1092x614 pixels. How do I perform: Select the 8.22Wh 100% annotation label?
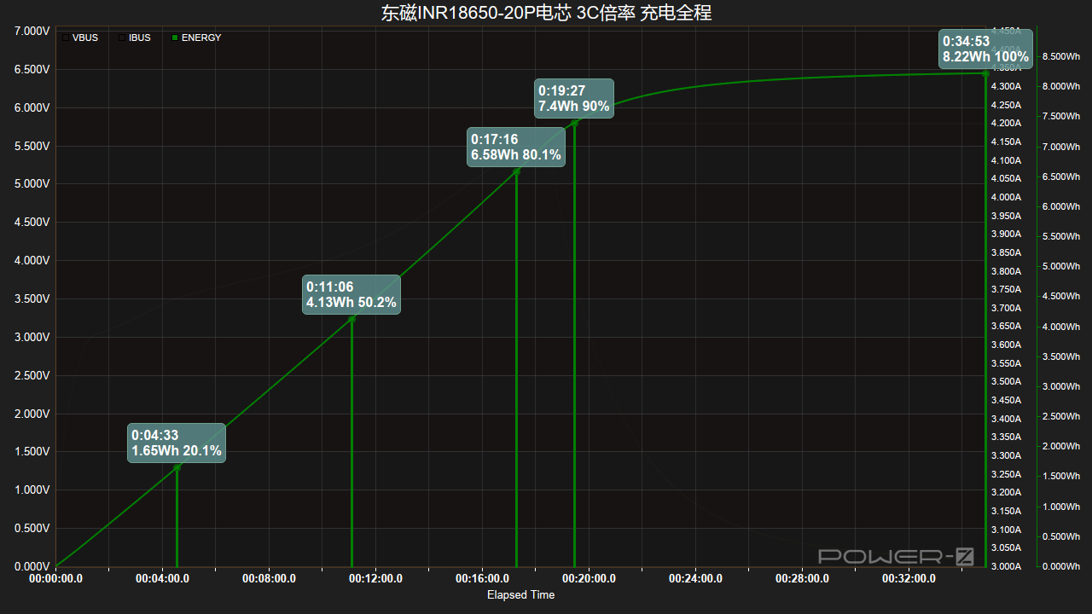(x=985, y=49)
